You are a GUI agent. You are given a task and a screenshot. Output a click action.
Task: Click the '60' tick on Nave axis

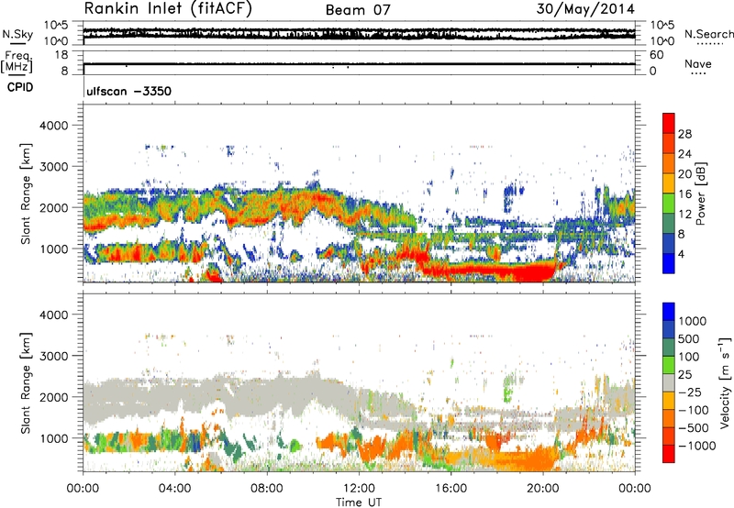click(656, 55)
